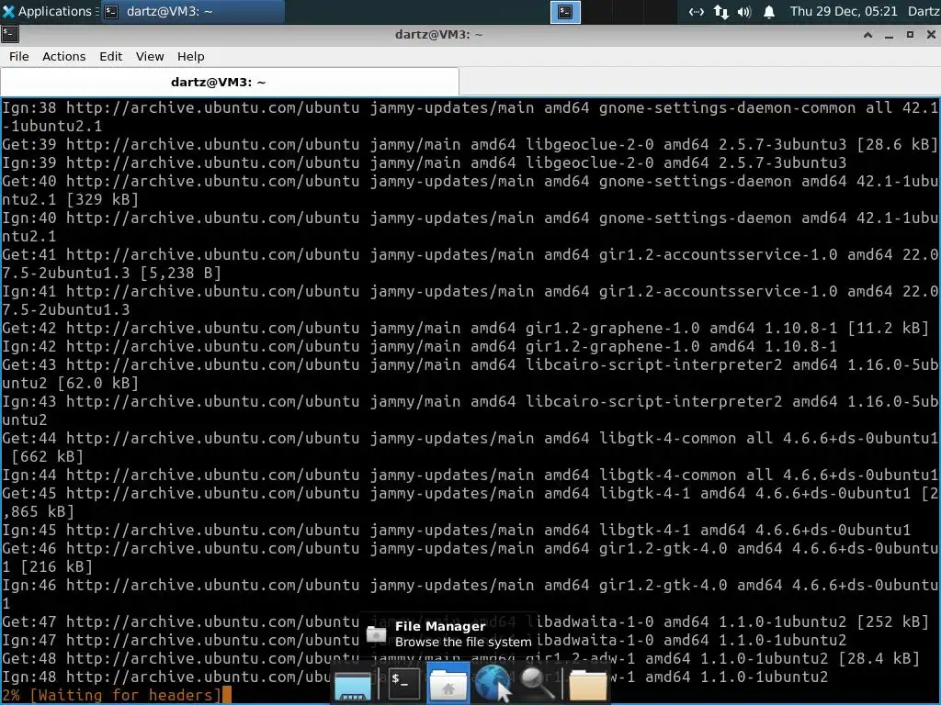Click the '[216 kB]' size text
Viewport: 941px width, 705px height.
56,566
